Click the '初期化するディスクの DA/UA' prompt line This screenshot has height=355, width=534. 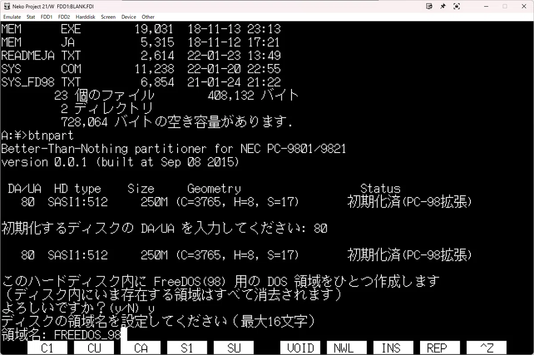164,229
